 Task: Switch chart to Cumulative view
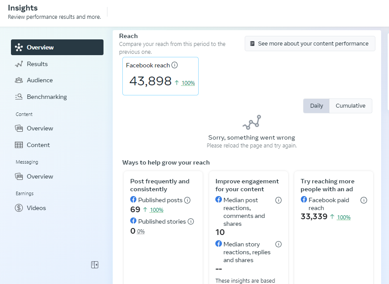(350, 106)
